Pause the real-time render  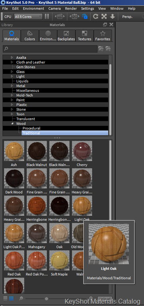pyautogui.click(x=47, y=16)
